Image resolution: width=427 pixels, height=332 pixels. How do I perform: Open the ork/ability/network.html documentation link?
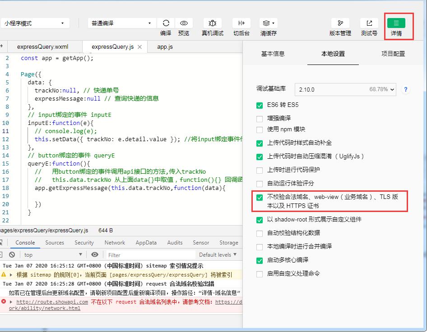44,309
